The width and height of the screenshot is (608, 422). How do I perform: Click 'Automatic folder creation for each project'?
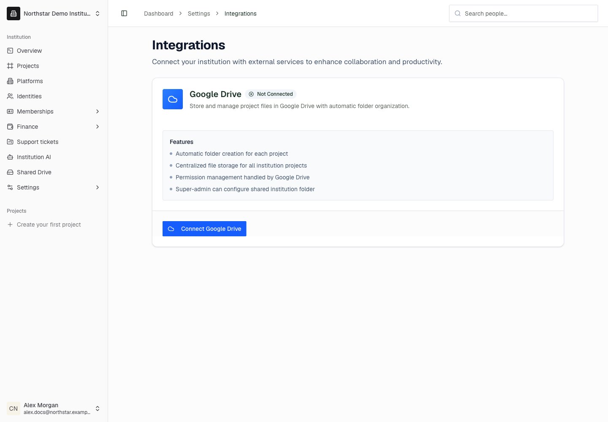pos(232,154)
